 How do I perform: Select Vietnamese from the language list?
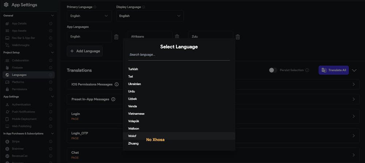tap(136, 114)
